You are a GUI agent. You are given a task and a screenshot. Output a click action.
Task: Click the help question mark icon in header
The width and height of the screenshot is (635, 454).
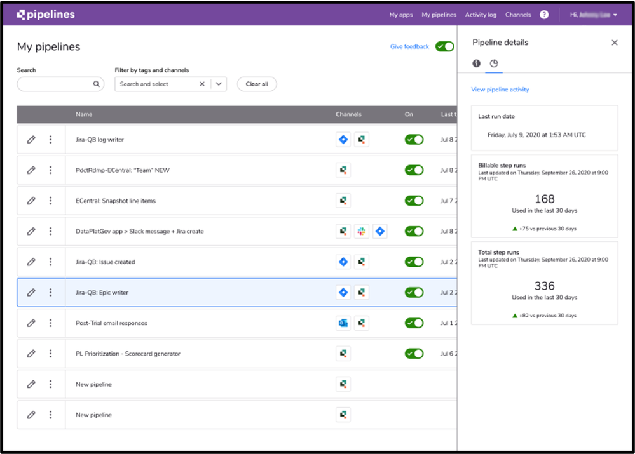coord(544,15)
